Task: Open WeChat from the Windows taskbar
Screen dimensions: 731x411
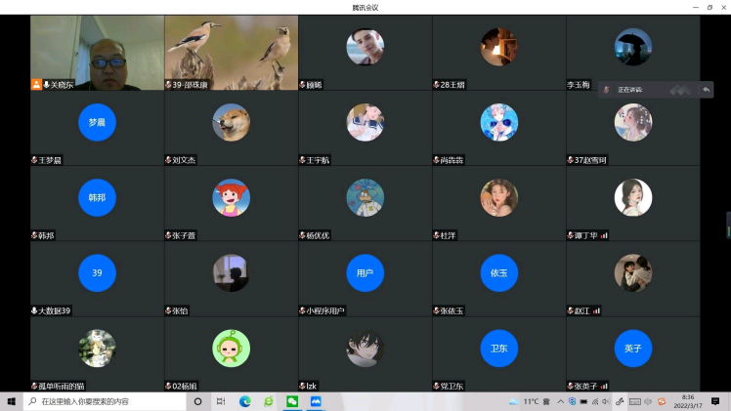Action: click(292, 401)
